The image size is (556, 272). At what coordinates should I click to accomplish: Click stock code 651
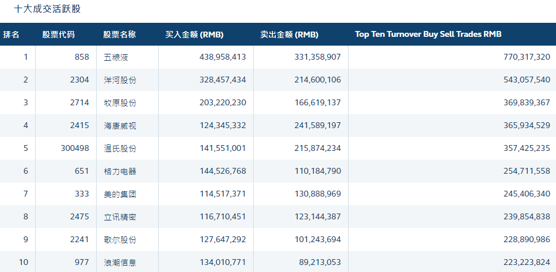(82, 171)
